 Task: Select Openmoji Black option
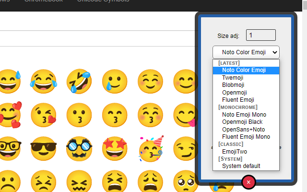click(246, 122)
